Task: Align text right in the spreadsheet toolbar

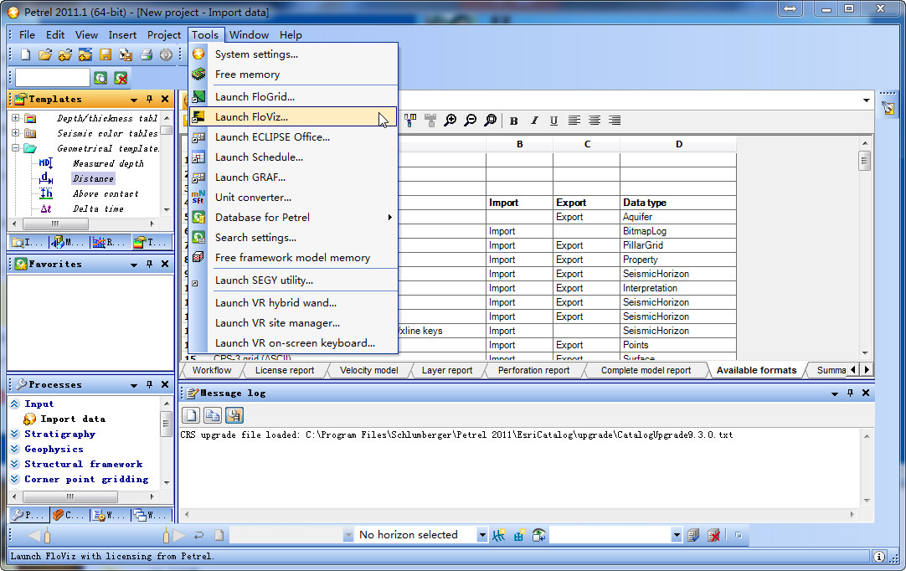Action: click(x=615, y=121)
